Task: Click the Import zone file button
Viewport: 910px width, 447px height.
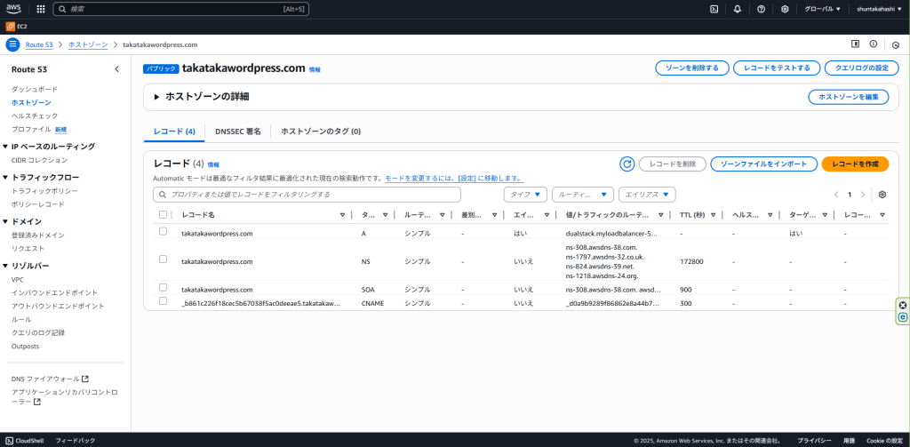Action: [x=763, y=164]
